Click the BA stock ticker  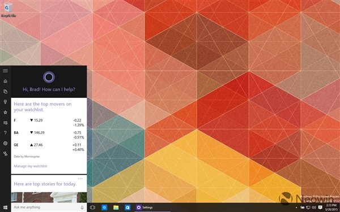[16, 133]
